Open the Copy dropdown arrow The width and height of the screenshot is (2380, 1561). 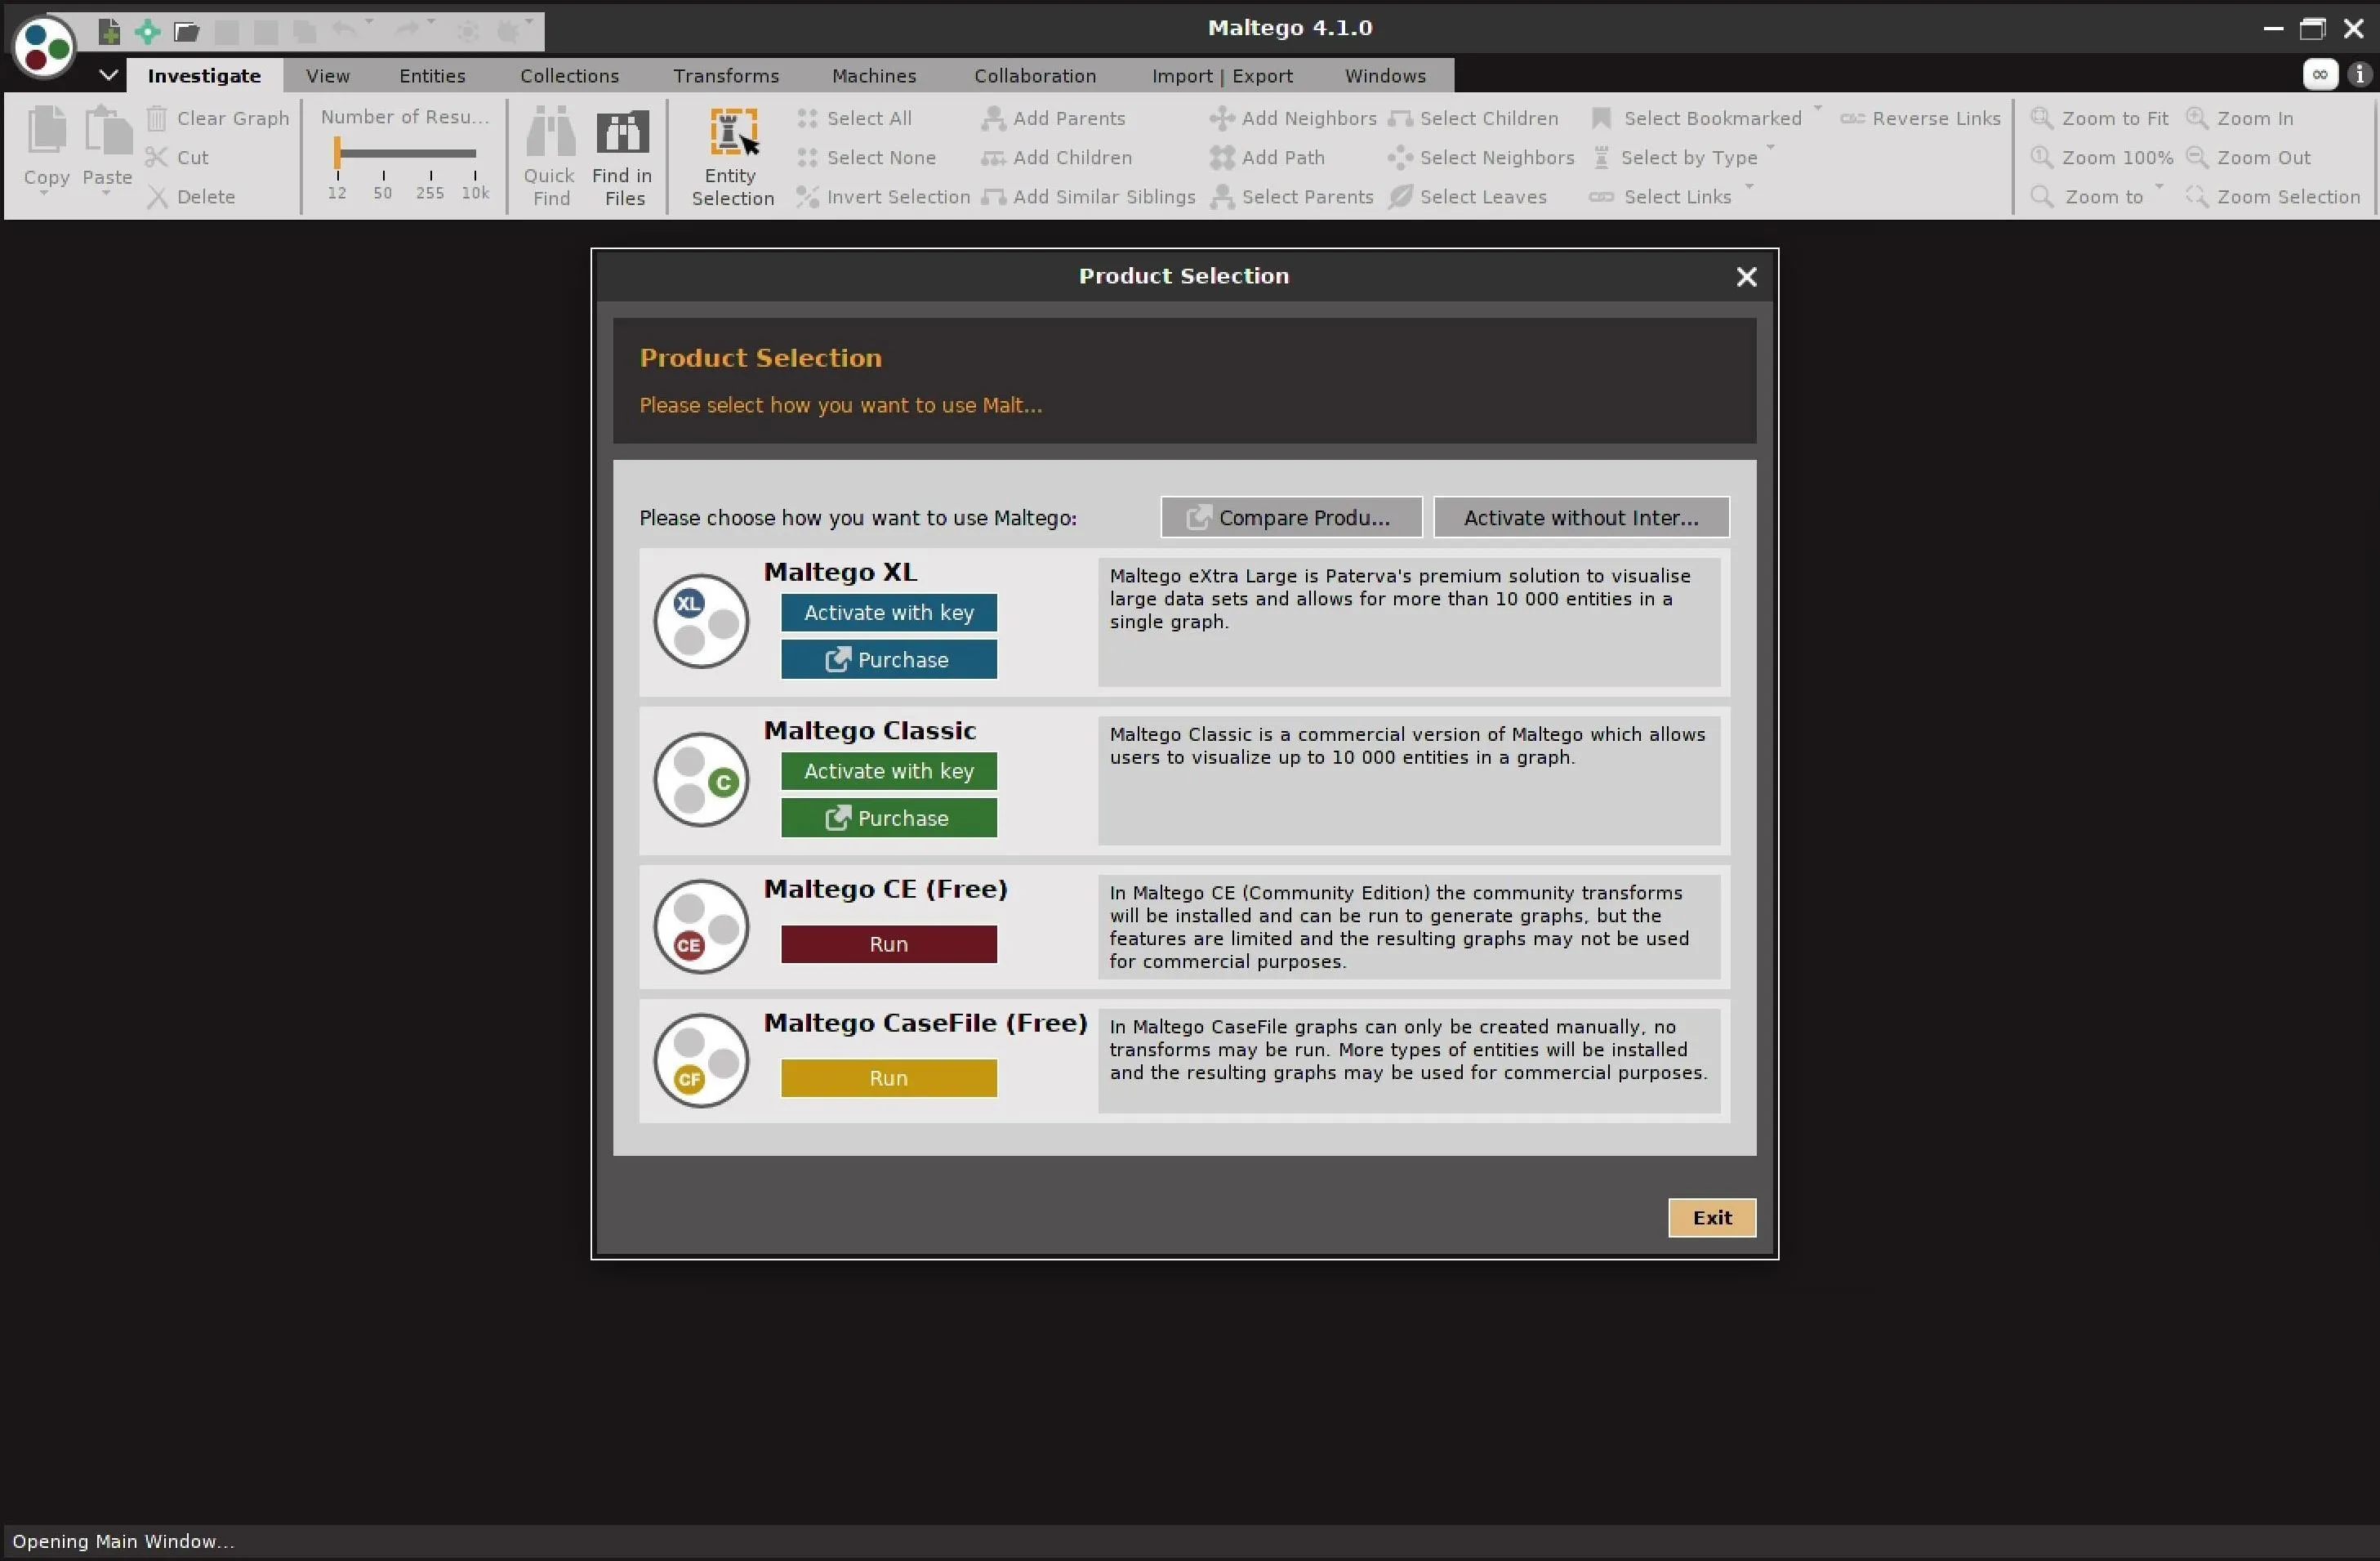point(44,193)
